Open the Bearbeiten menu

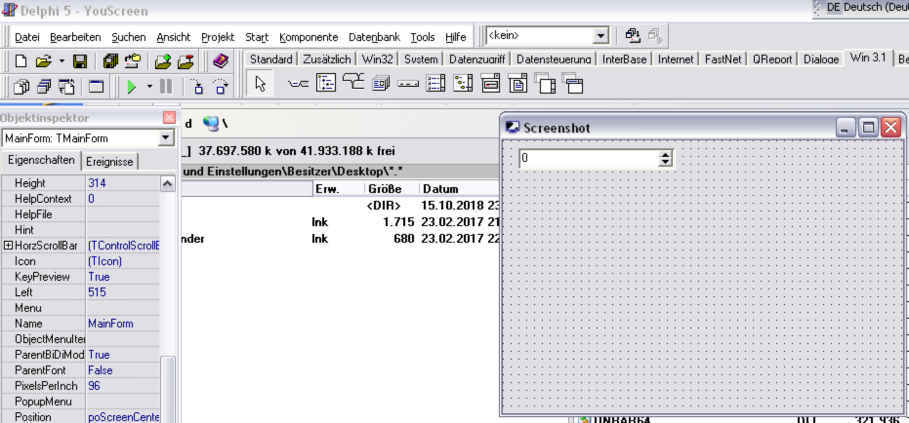tap(75, 38)
